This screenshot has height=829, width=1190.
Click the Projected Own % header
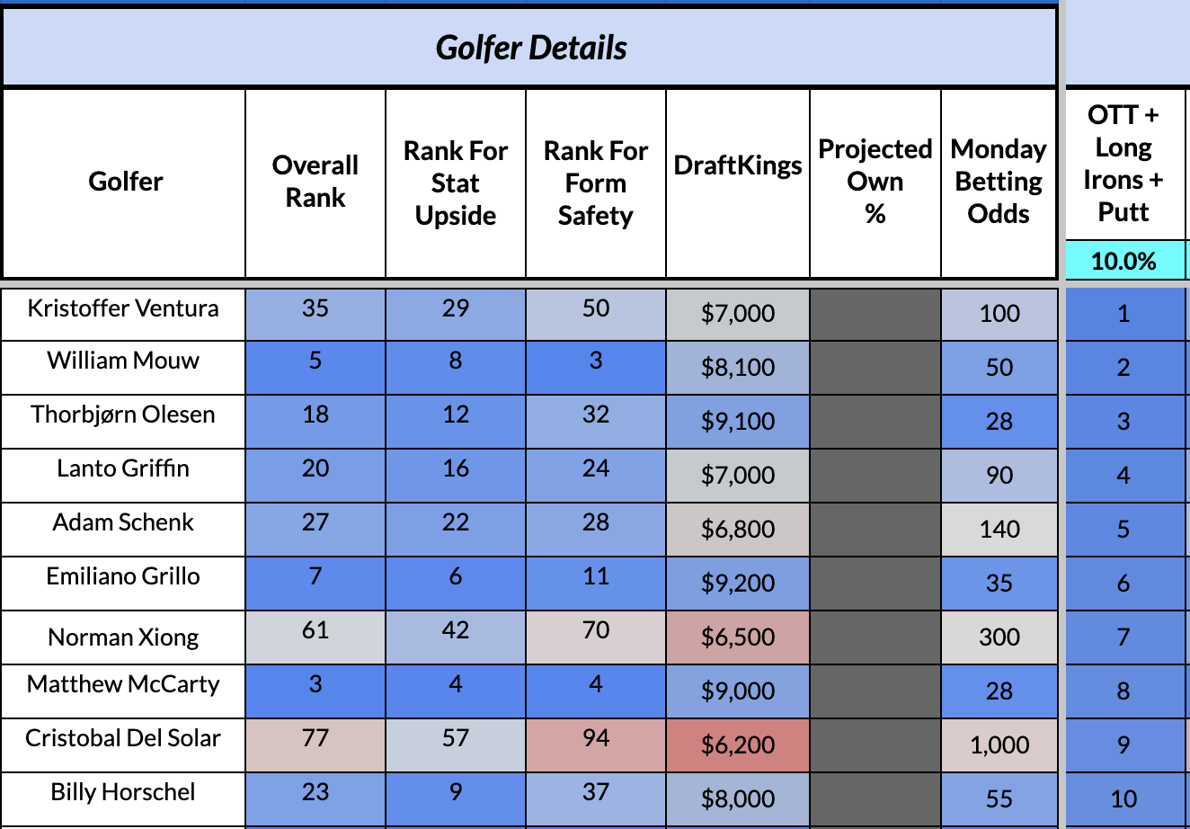[x=875, y=182]
